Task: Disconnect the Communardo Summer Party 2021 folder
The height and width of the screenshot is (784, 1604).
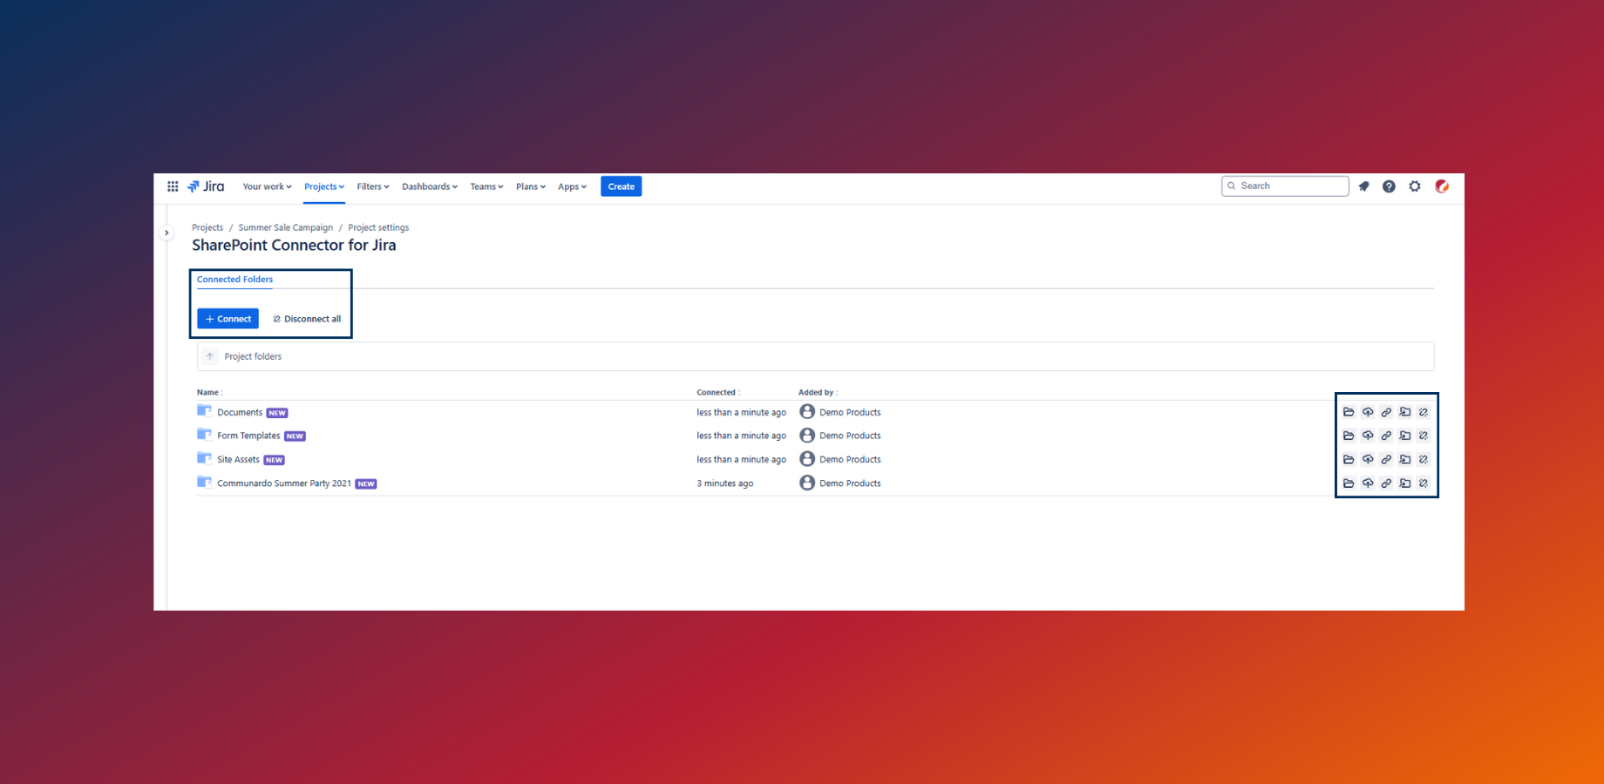Action: point(1424,483)
